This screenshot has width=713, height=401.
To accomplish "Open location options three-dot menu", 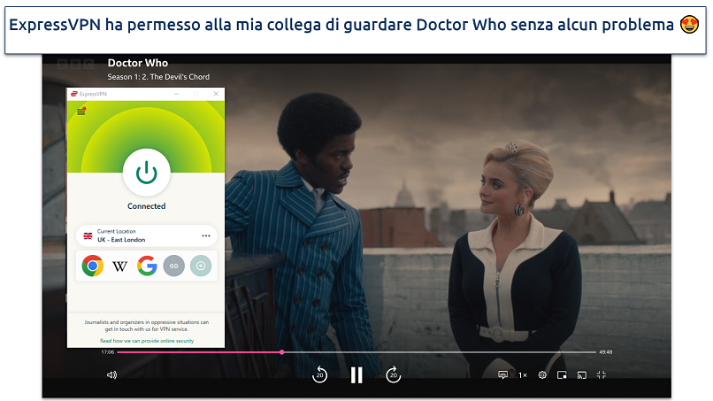I will pyautogui.click(x=206, y=236).
